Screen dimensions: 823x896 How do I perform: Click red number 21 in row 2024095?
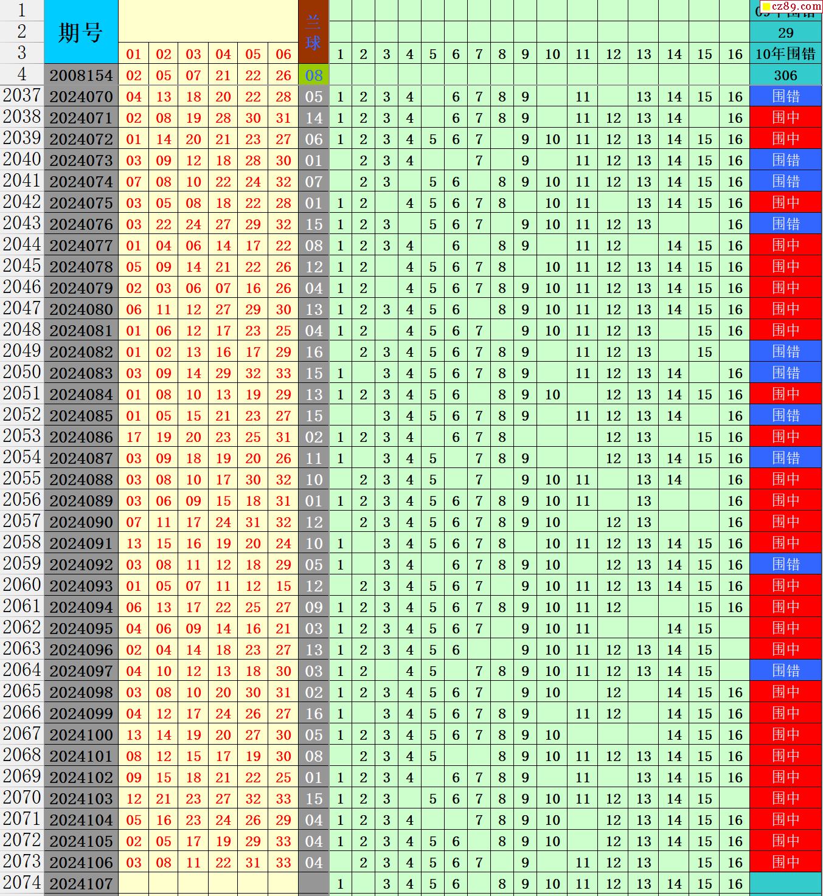pos(283,629)
